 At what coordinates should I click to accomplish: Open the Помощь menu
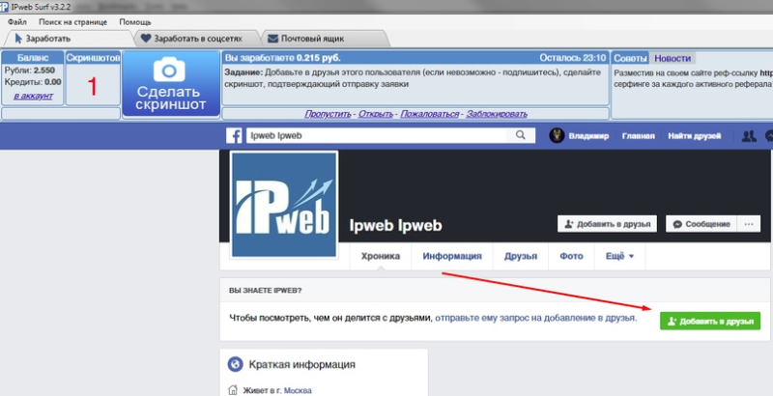tap(134, 21)
